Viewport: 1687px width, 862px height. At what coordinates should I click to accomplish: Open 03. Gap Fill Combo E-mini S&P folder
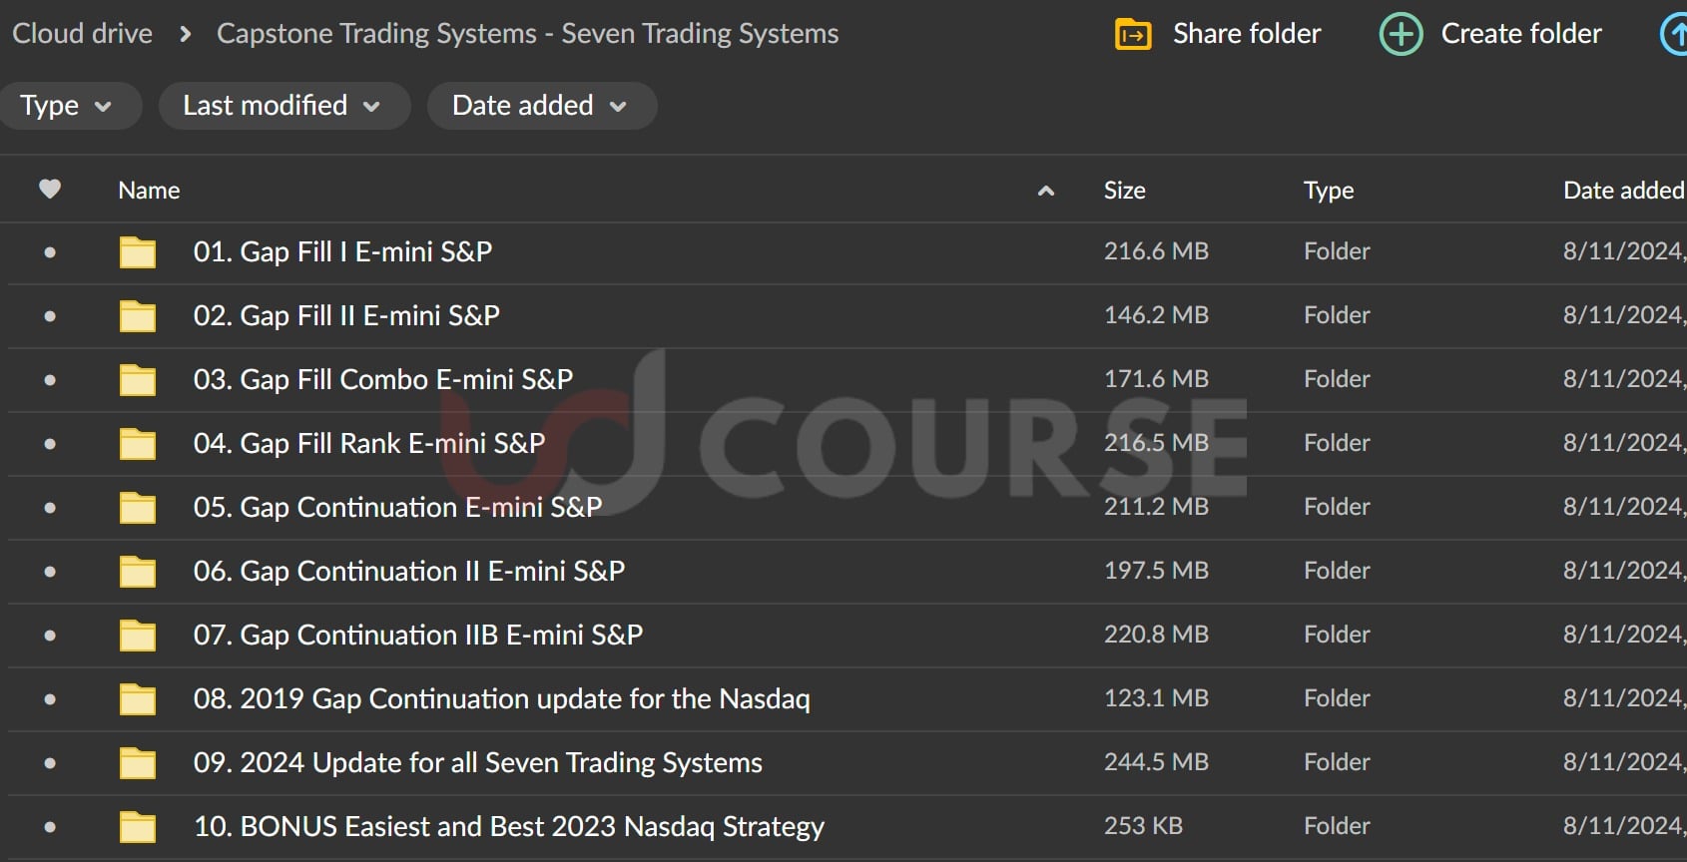click(x=383, y=380)
